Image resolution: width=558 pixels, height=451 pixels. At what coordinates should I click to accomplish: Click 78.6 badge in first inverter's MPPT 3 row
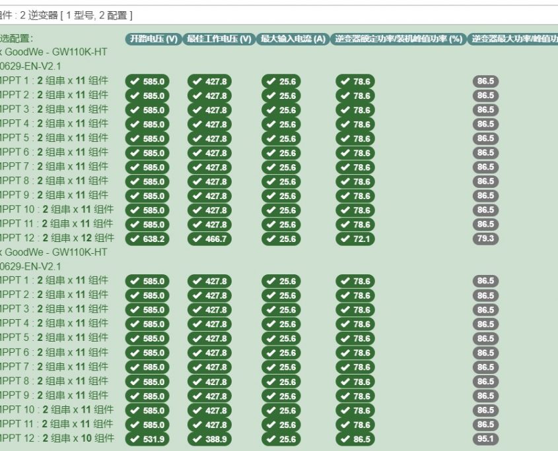(355, 110)
